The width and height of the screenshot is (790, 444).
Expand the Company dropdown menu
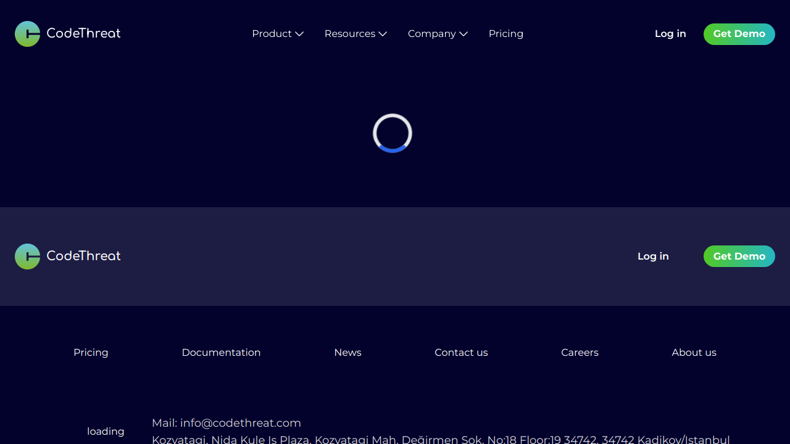[x=438, y=34]
